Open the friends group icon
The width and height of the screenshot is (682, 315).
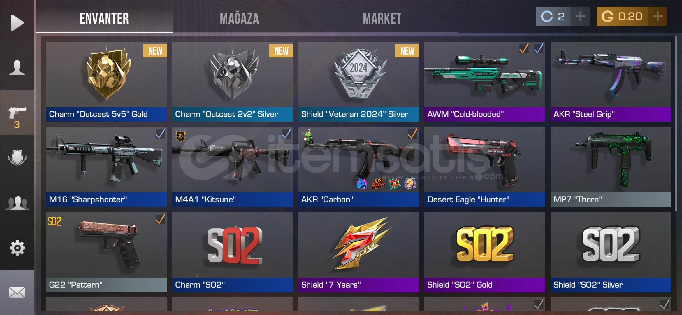pos(17,202)
